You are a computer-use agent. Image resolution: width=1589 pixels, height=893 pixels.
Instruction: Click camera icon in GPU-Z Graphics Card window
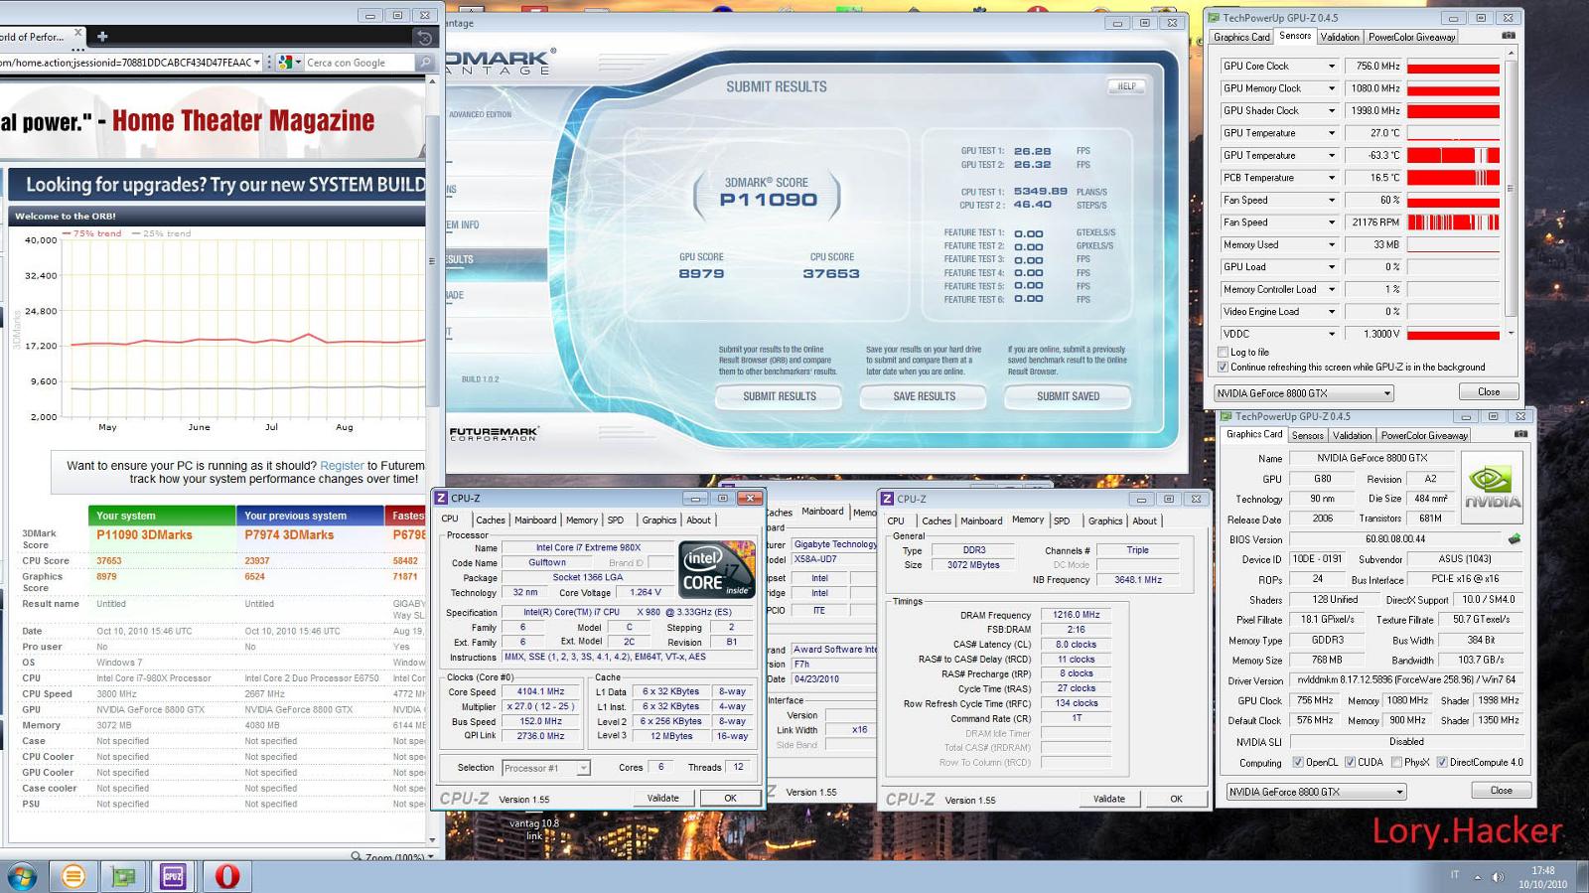(x=1520, y=435)
